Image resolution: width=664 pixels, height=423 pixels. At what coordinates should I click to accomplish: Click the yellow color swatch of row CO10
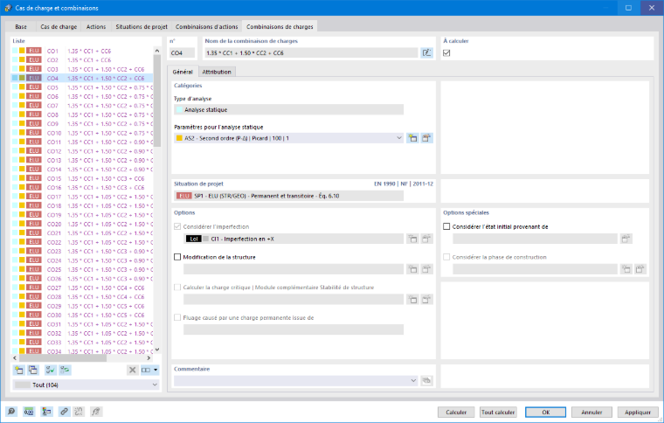point(22,133)
